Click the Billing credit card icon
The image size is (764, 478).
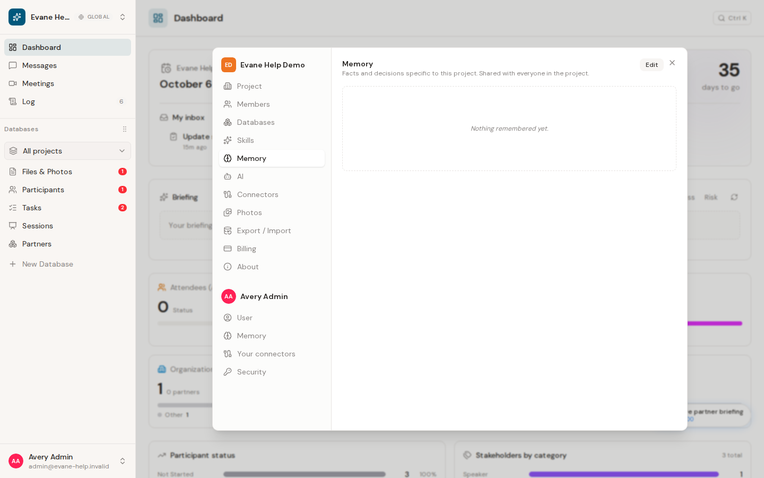pyautogui.click(x=228, y=249)
